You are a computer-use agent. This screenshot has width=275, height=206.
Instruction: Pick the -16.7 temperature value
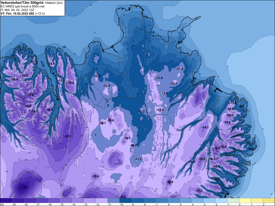133,145
